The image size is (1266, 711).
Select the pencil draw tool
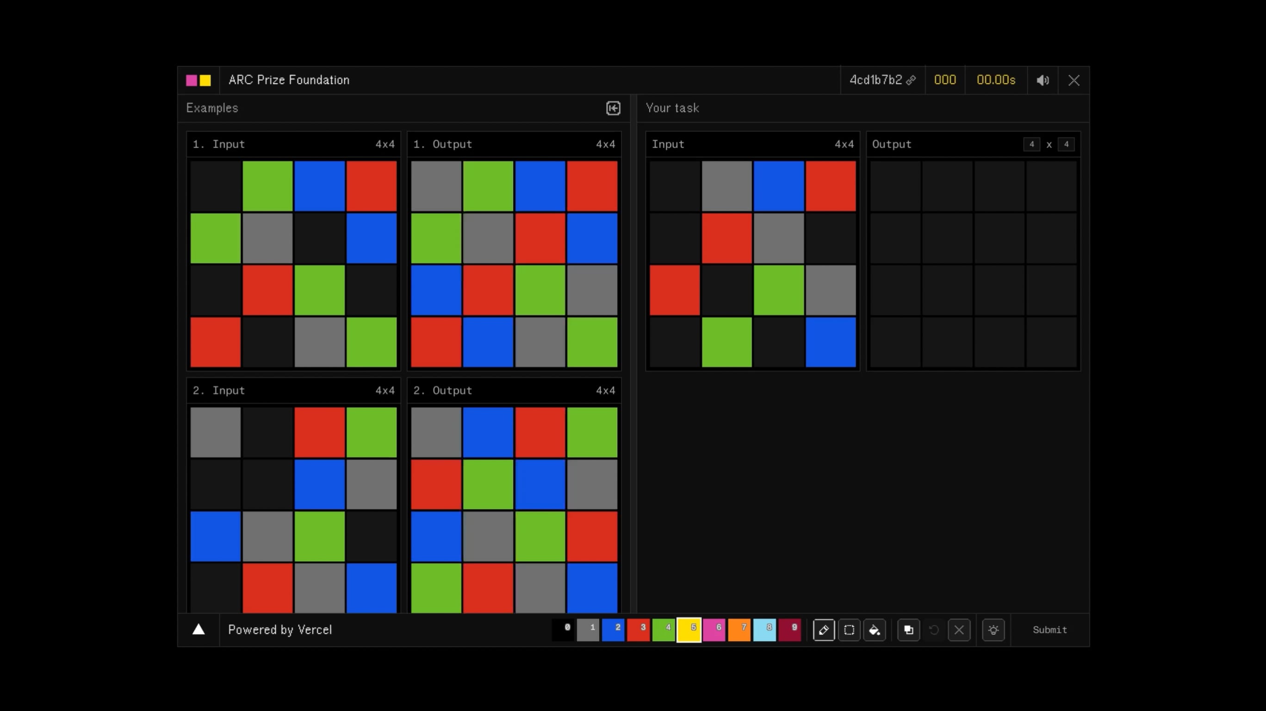[824, 630]
